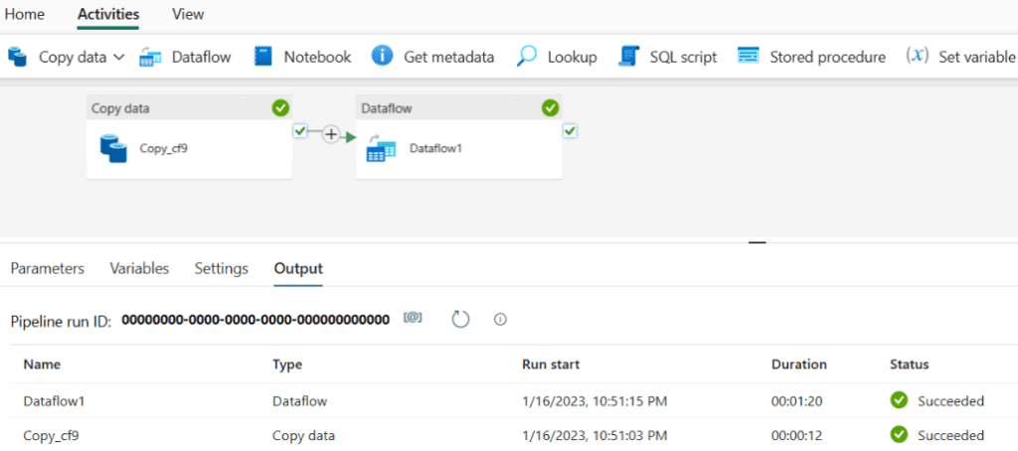Add a Notebook activity from the toolbar
The image size is (1018, 451).
coord(302,57)
